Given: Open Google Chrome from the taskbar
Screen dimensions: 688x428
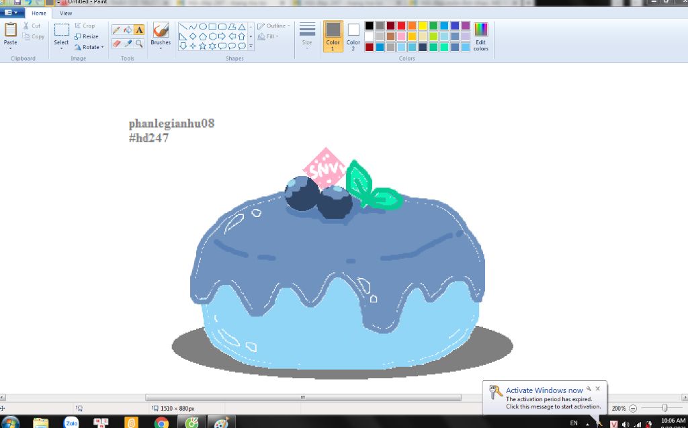Looking at the screenshot, I should 161,423.
